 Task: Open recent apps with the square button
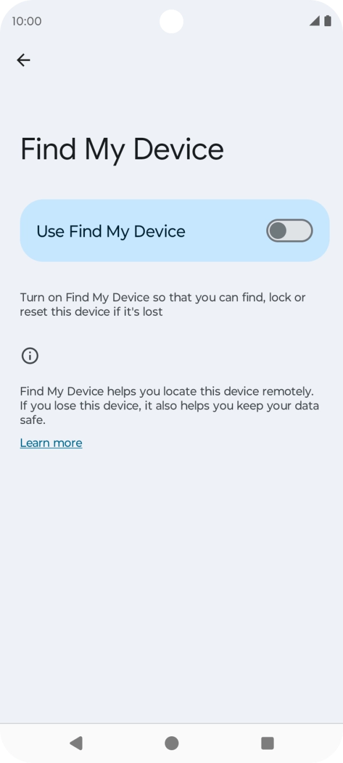tap(267, 743)
